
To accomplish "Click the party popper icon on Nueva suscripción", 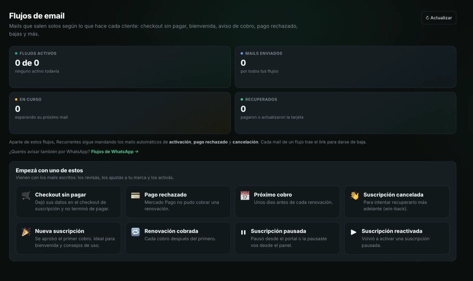I will (x=26, y=232).
